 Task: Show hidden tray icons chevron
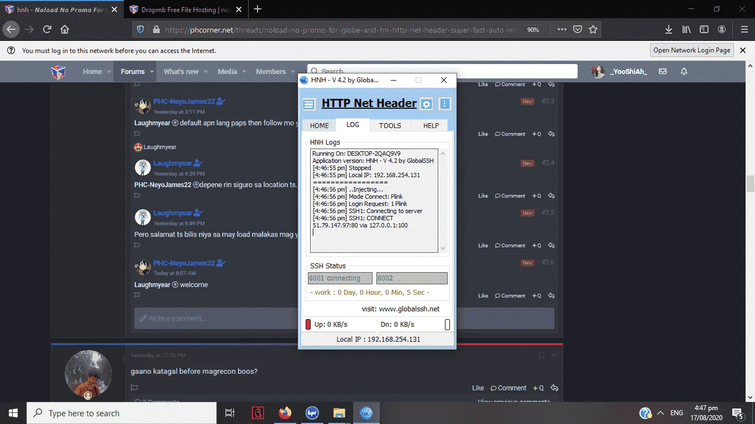pyautogui.click(x=660, y=413)
